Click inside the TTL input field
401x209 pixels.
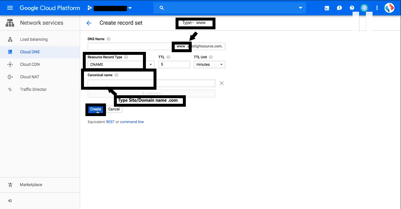pyautogui.click(x=174, y=64)
